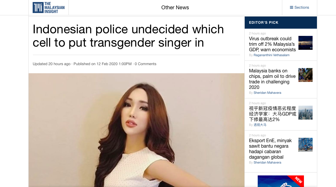Click the palm oil article thumbnail
This screenshot has width=336, height=187.
[x=305, y=75]
